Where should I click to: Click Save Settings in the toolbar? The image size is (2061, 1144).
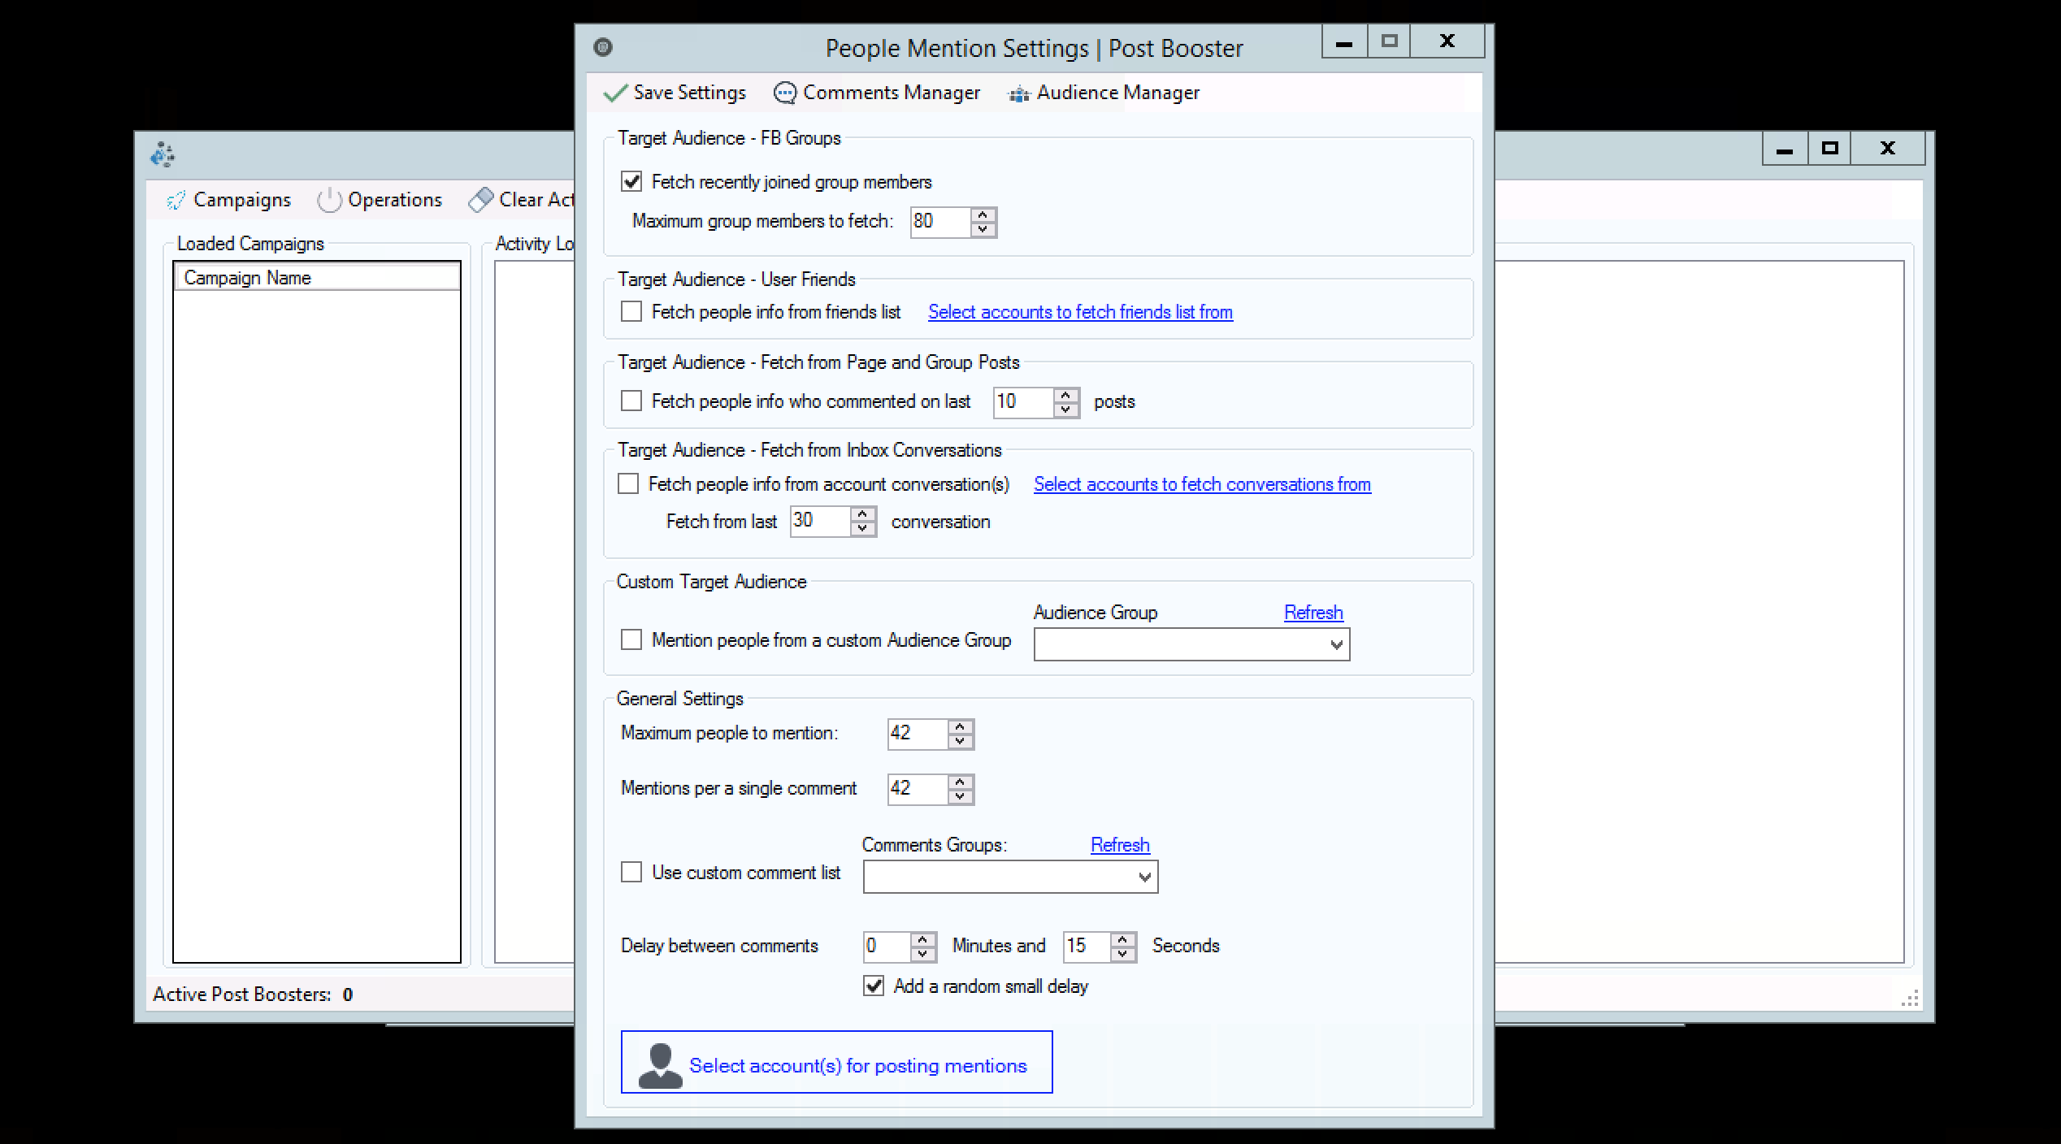tap(675, 93)
